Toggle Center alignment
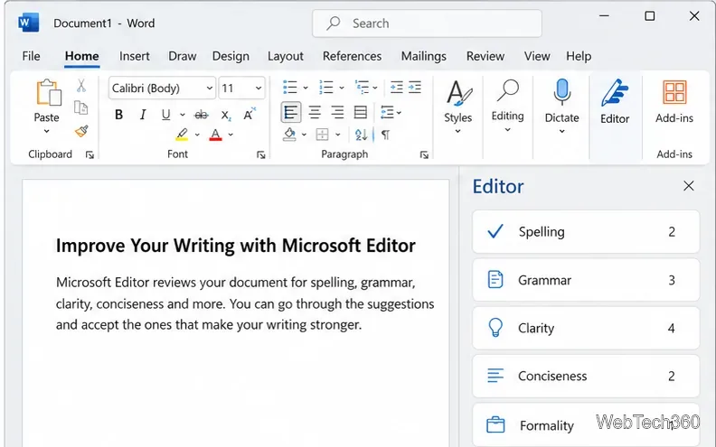Screen dimensions: 716x447 [x=315, y=112]
